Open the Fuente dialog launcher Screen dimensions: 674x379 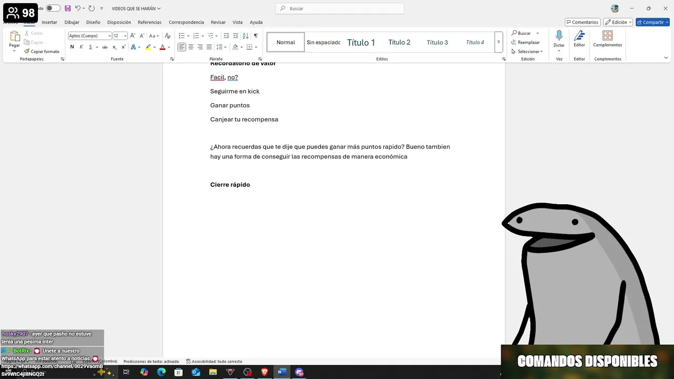point(172,59)
